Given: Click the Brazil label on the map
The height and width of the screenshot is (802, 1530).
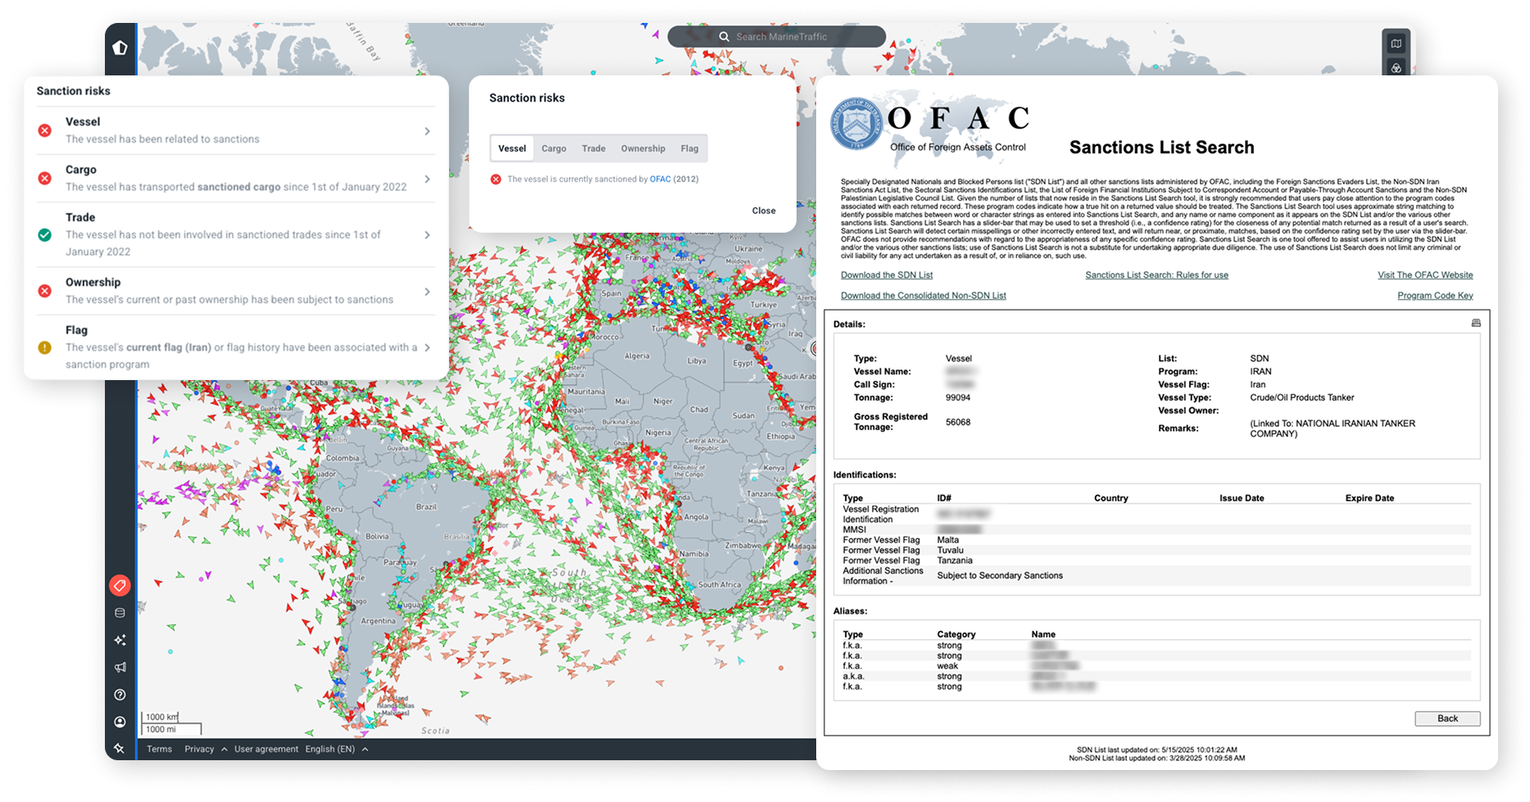Looking at the screenshot, I should tap(426, 507).
